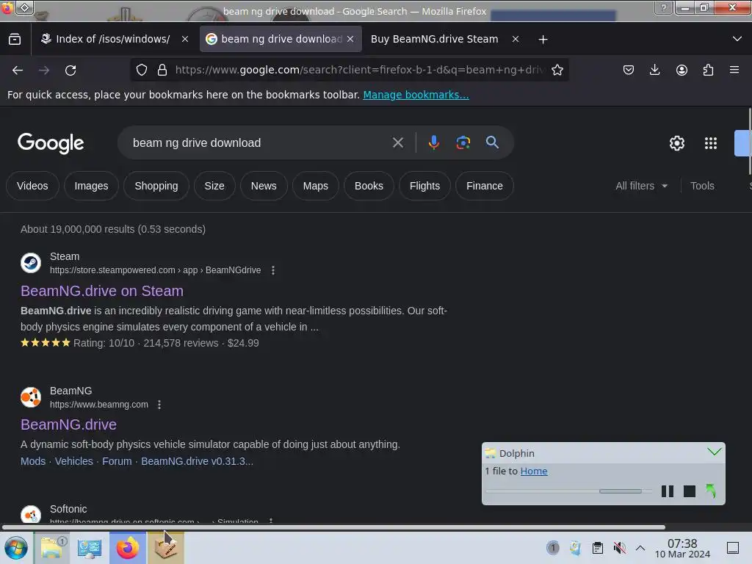752x564 pixels.
Task: Open the extensions puzzle icon
Action: pyautogui.click(x=708, y=70)
